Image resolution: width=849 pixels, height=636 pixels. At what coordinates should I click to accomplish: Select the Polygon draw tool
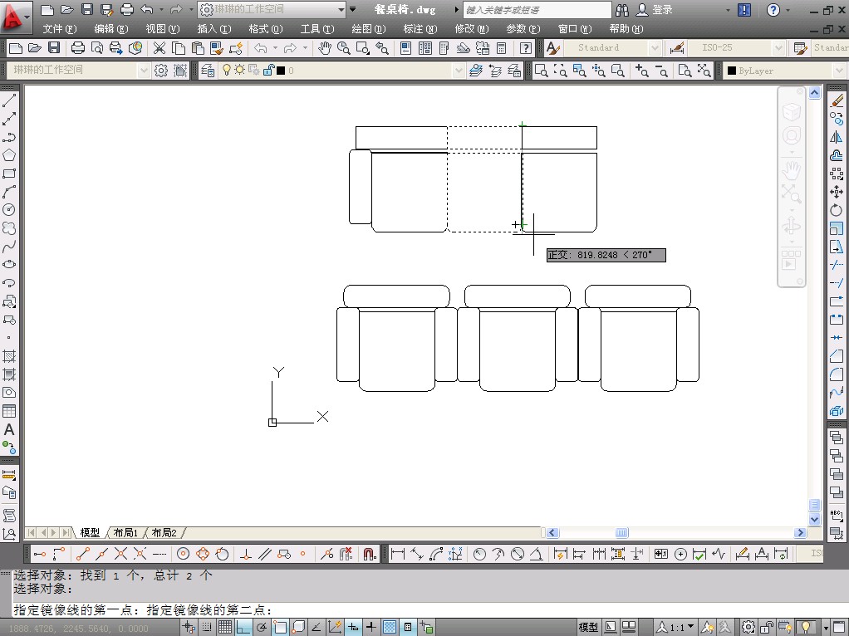9,156
